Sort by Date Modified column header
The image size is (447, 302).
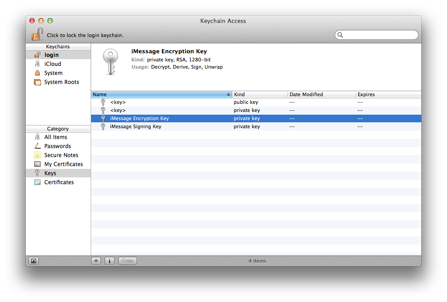tap(322, 94)
